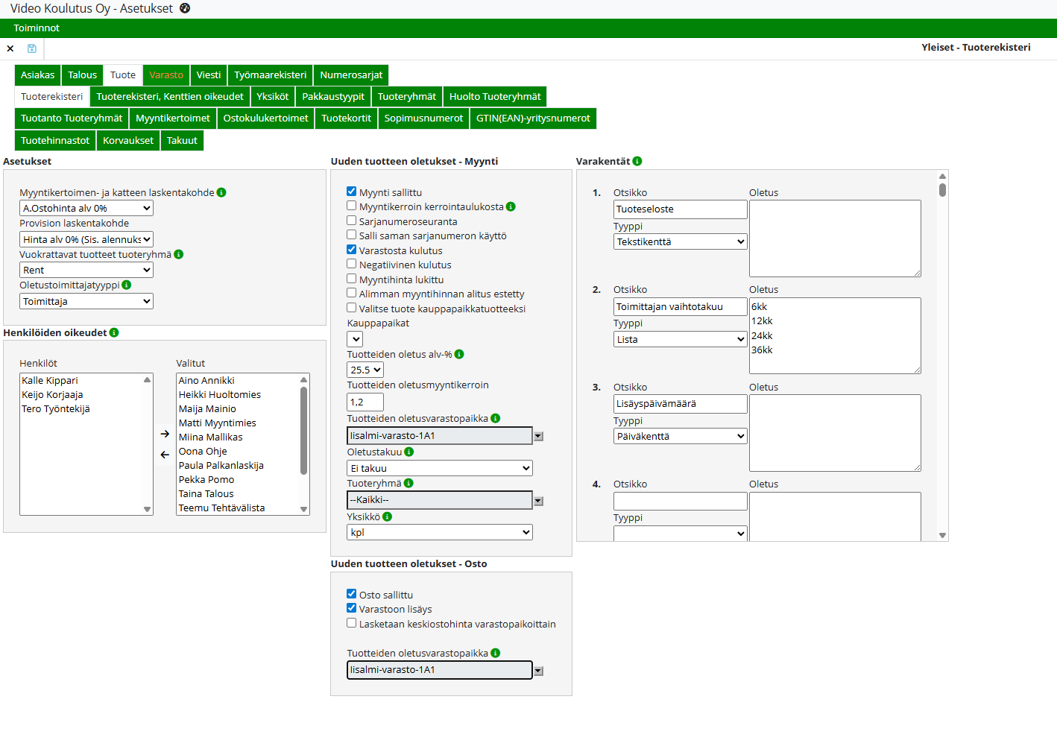This screenshot has height=749, width=1057.
Task: Click the save disk icon
Action: click(x=32, y=48)
